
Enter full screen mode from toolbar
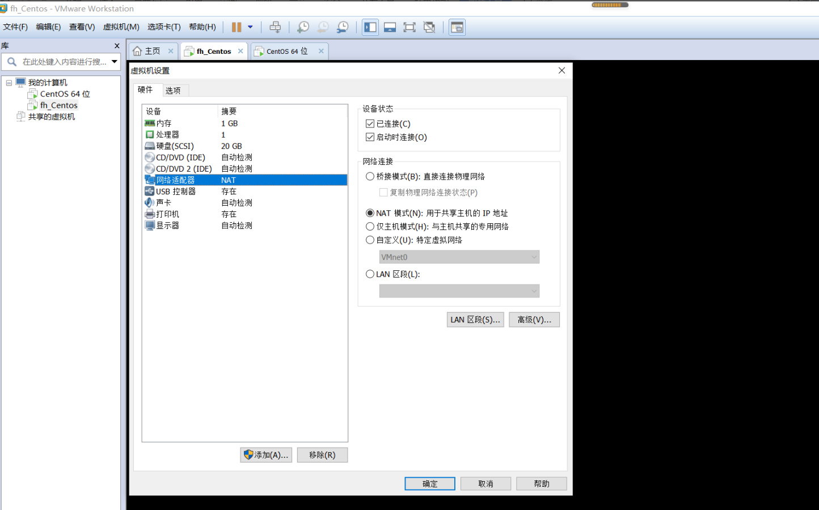point(409,27)
